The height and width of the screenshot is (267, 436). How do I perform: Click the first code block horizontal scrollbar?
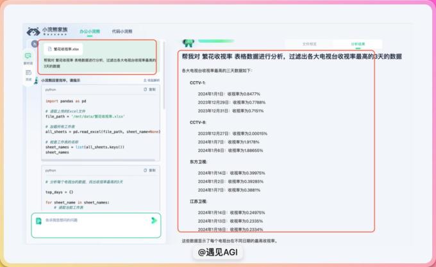pyautogui.click(x=98, y=160)
